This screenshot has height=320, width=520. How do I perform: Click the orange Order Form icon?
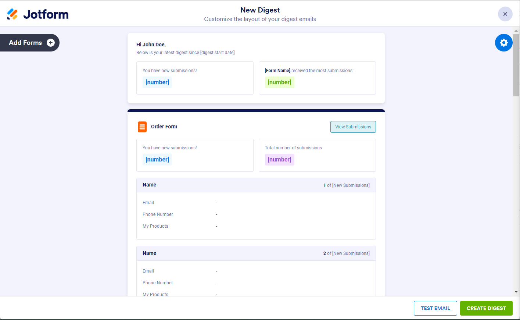coord(142,127)
